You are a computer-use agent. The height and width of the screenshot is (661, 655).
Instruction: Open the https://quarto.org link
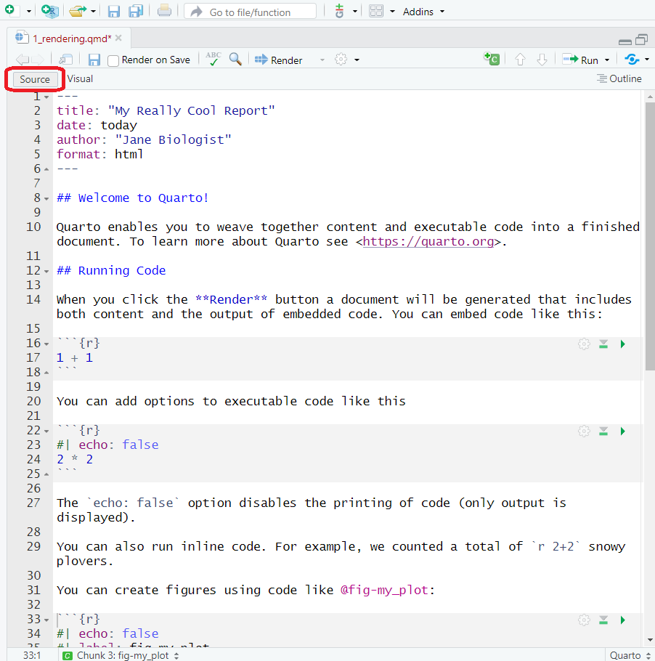click(428, 241)
